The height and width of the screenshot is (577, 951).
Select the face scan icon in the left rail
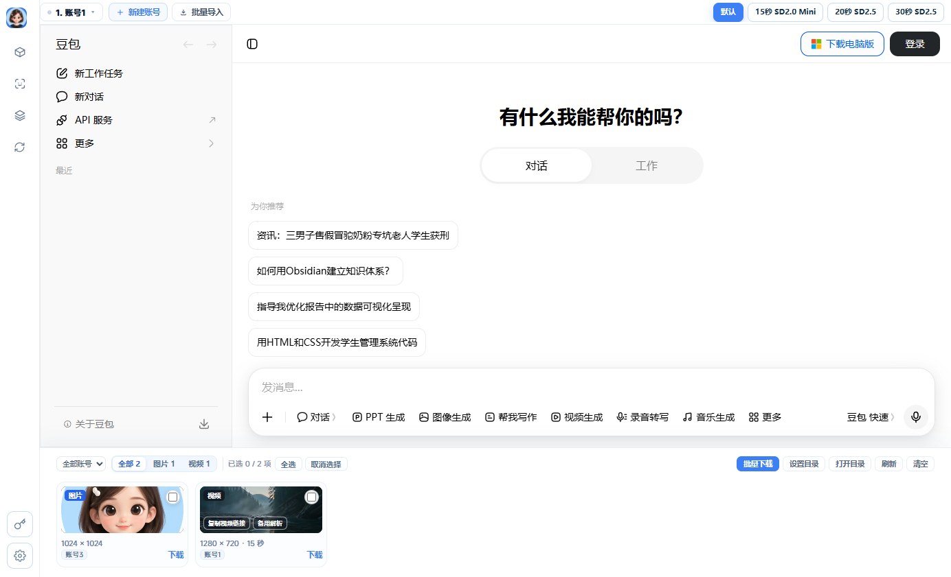pos(20,84)
